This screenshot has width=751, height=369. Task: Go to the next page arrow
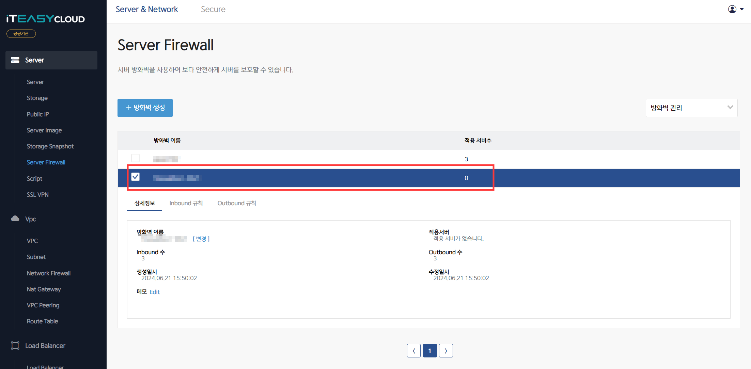point(446,351)
